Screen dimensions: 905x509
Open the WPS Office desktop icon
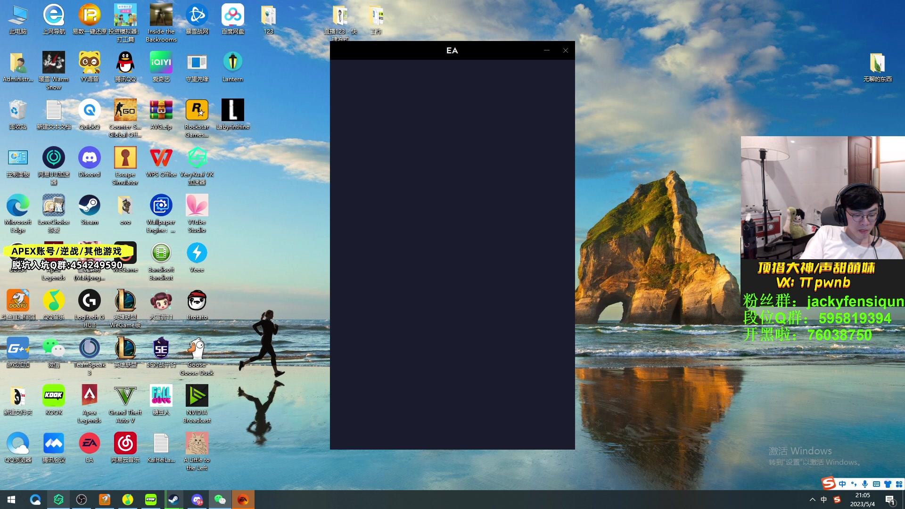tap(161, 158)
